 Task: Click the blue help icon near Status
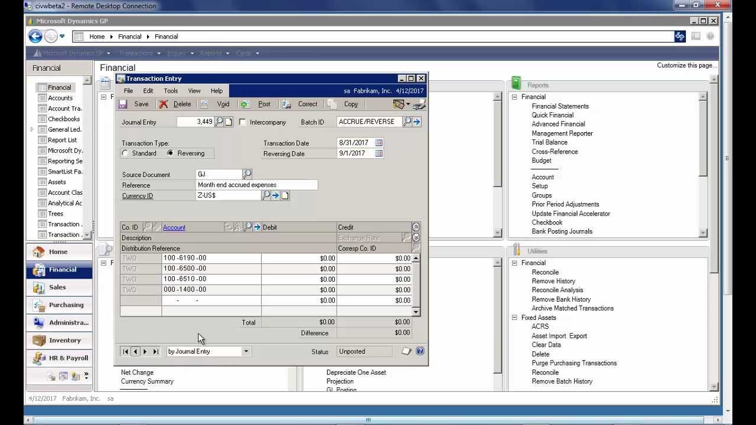point(420,351)
